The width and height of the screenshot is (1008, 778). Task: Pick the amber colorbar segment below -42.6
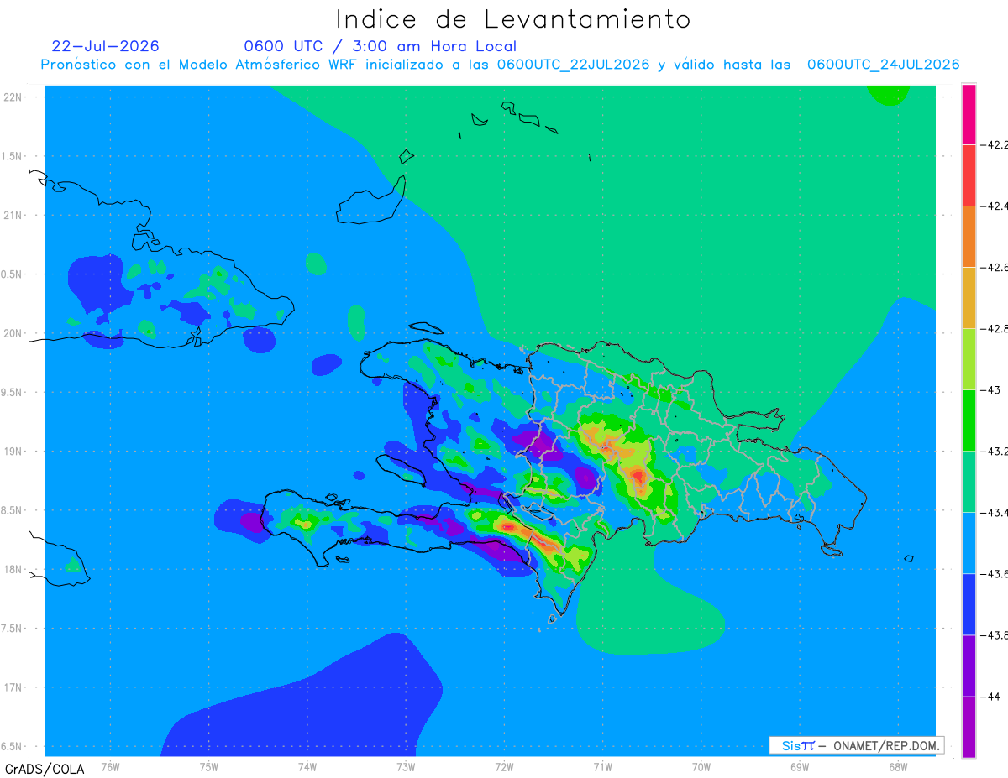point(969,297)
